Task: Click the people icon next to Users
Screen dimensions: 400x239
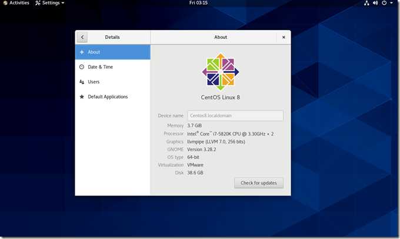Action: click(x=82, y=82)
